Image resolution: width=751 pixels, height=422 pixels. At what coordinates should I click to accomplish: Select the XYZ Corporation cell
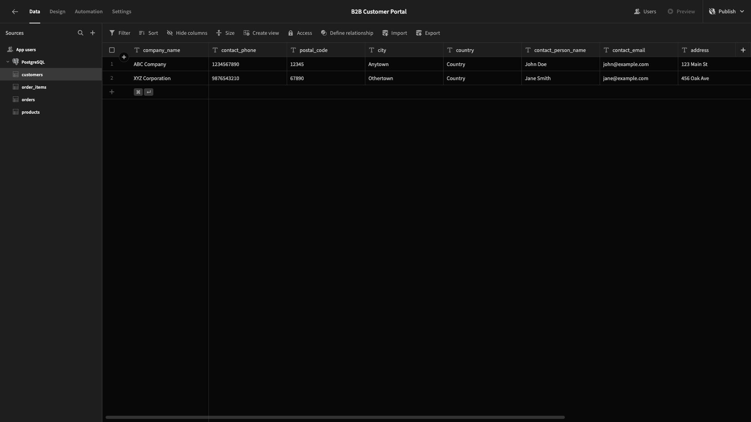click(169, 78)
